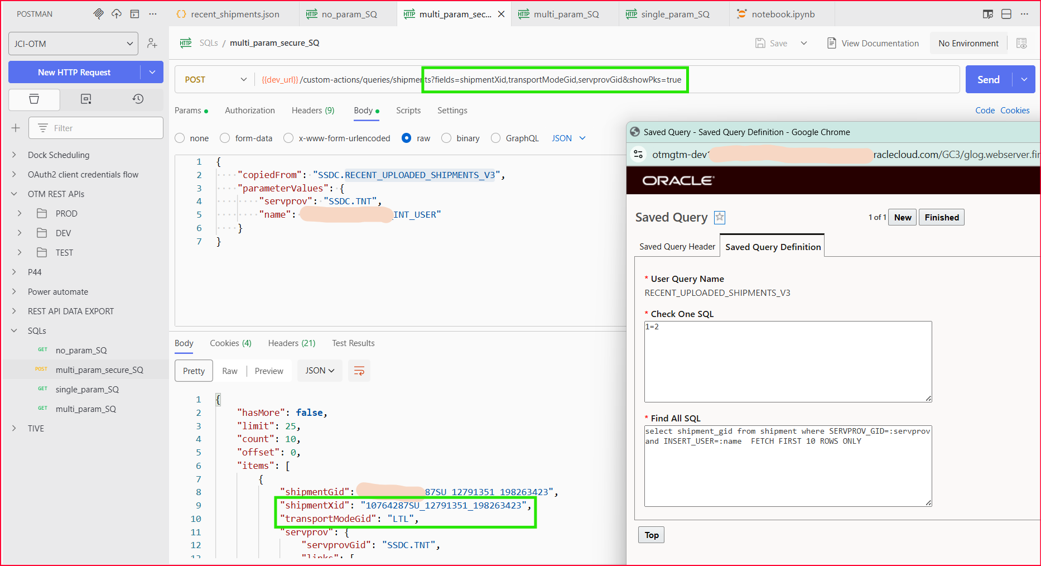
Task: Click the New HTTP Request button
Action: point(74,72)
